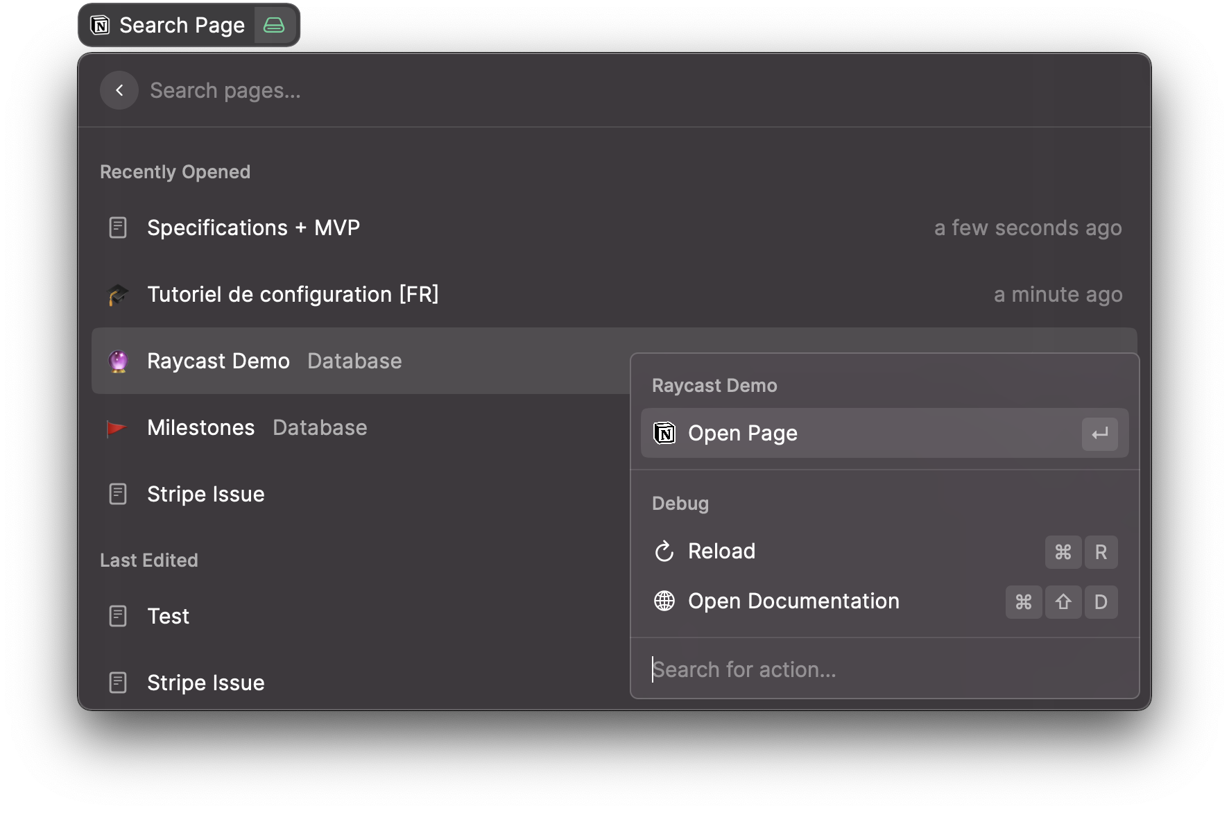Image resolution: width=1229 pixels, height=813 pixels.
Task: Choose the Open Documentation action
Action: point(884,601)
